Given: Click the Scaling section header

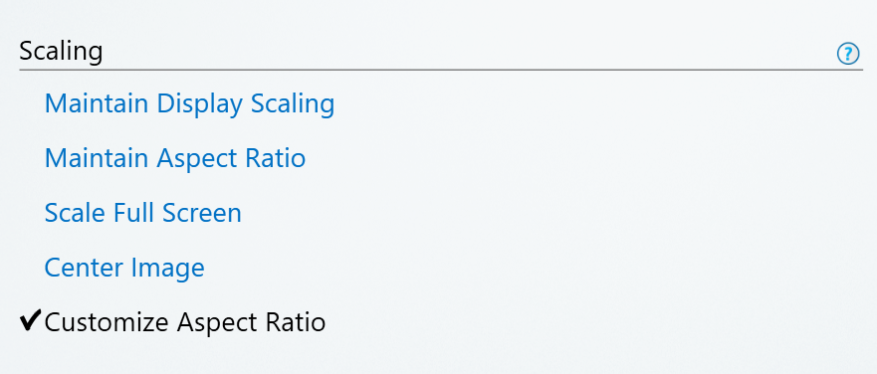Looking at the screenshot, I should 61,52.
